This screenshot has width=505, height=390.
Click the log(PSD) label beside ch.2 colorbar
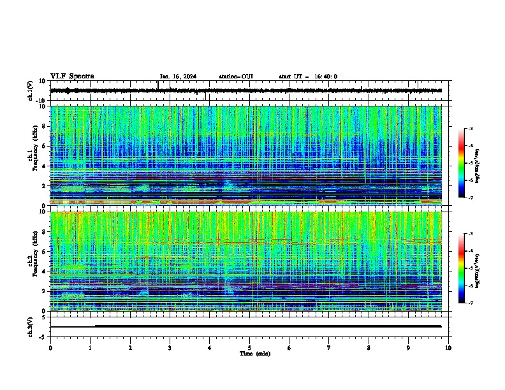(477, 271)
